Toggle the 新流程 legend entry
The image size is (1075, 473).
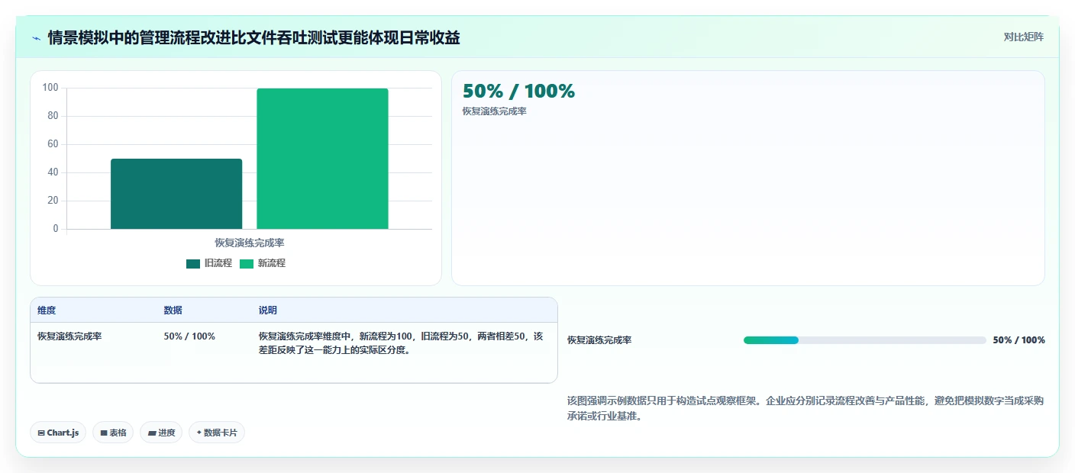[263, 263]
